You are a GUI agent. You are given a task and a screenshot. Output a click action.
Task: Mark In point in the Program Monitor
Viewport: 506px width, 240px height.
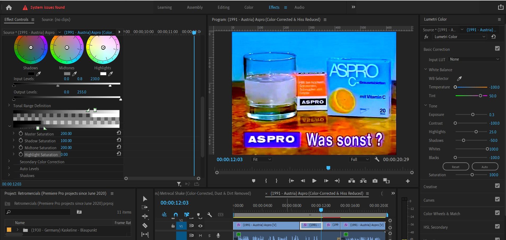tap(266, 181)
